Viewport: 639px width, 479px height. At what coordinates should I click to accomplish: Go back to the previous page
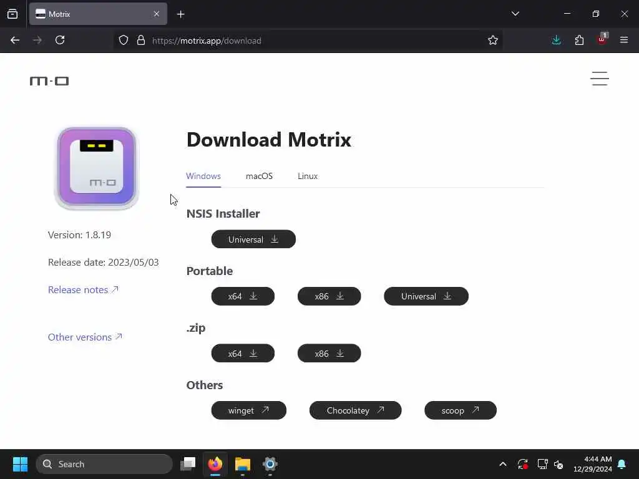15,40
